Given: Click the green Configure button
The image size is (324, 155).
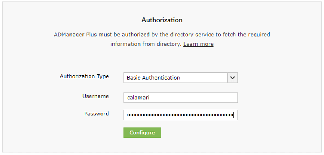Looking at the screenshot, I should 142,133.
